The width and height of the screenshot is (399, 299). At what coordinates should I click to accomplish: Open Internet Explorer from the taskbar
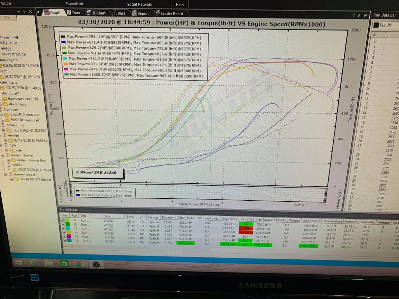(33, 263)
